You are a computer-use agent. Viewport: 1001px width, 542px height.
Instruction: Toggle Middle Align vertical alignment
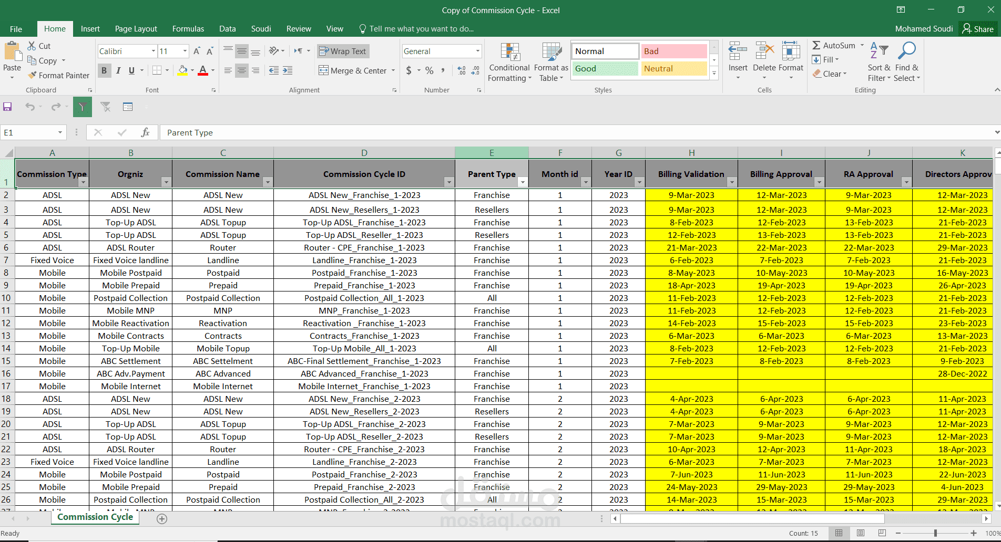coord(242,51)
